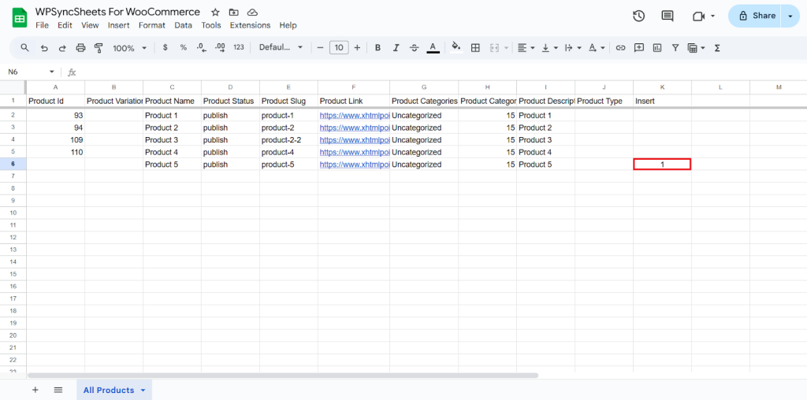Click the move to folder icon

[233, 12]
